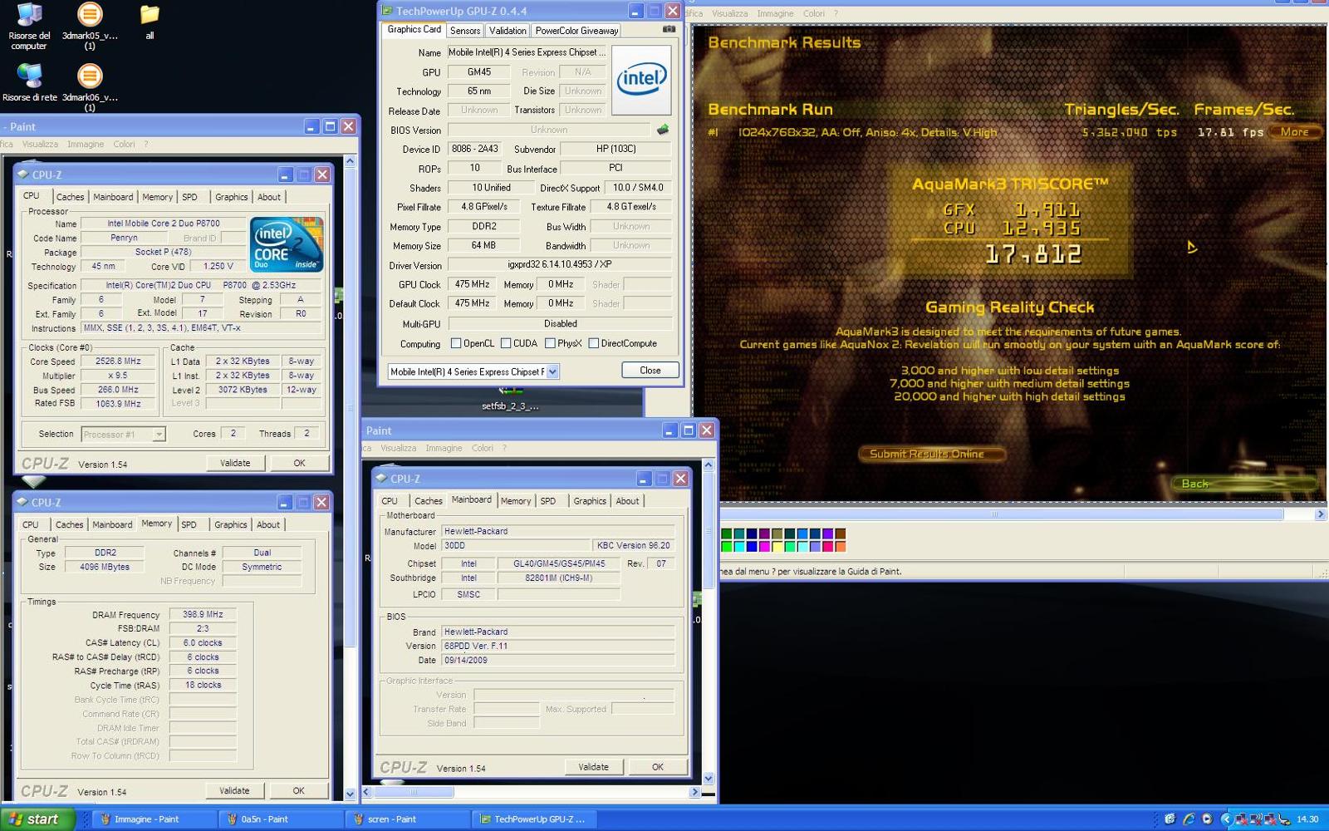Enable the OpenCL checkbox
Viewport: 1329px width, 831px height.
coord(455,343)
